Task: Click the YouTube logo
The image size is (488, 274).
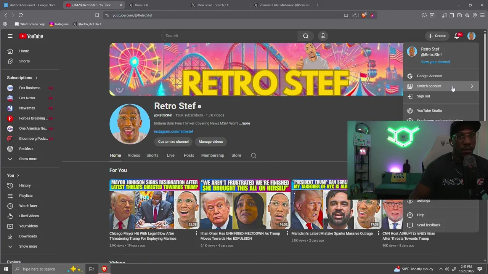Action: click(31, 36)
